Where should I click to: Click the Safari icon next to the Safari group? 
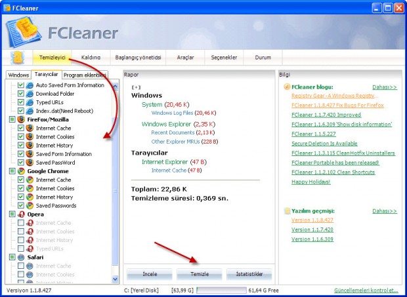pos(21,258)
